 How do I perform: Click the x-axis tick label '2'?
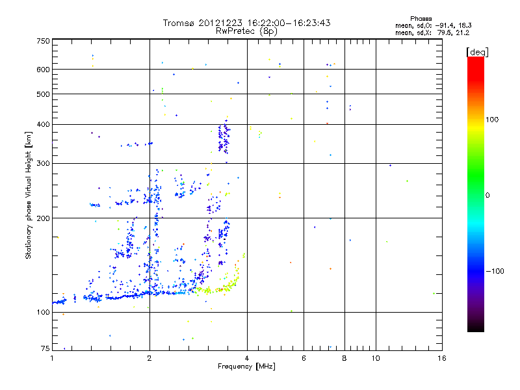[x=149, y=358]
